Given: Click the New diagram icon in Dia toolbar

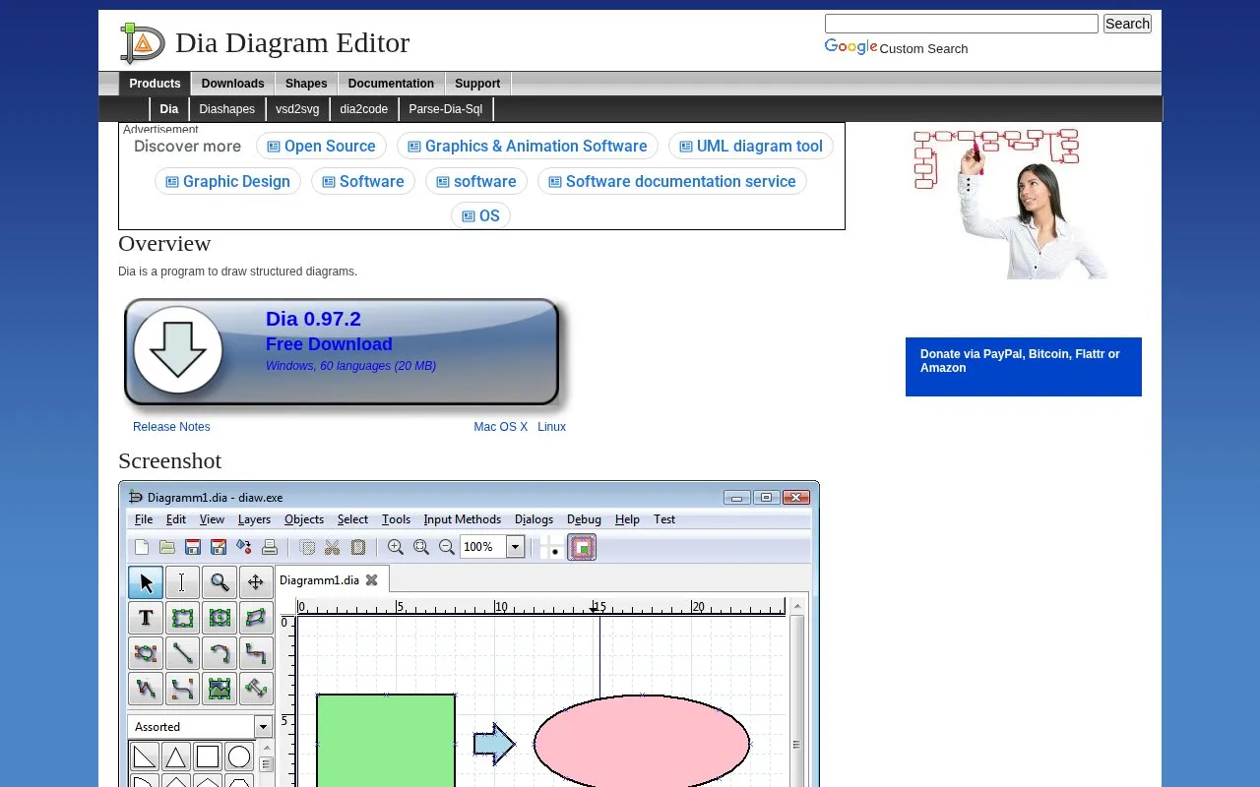Looking at the screenshot, I should (142, 547).
